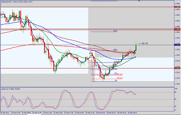Click the '25 Feb 11:45' time axis label
Screen dimensions: 181x115
coord(37,113)
